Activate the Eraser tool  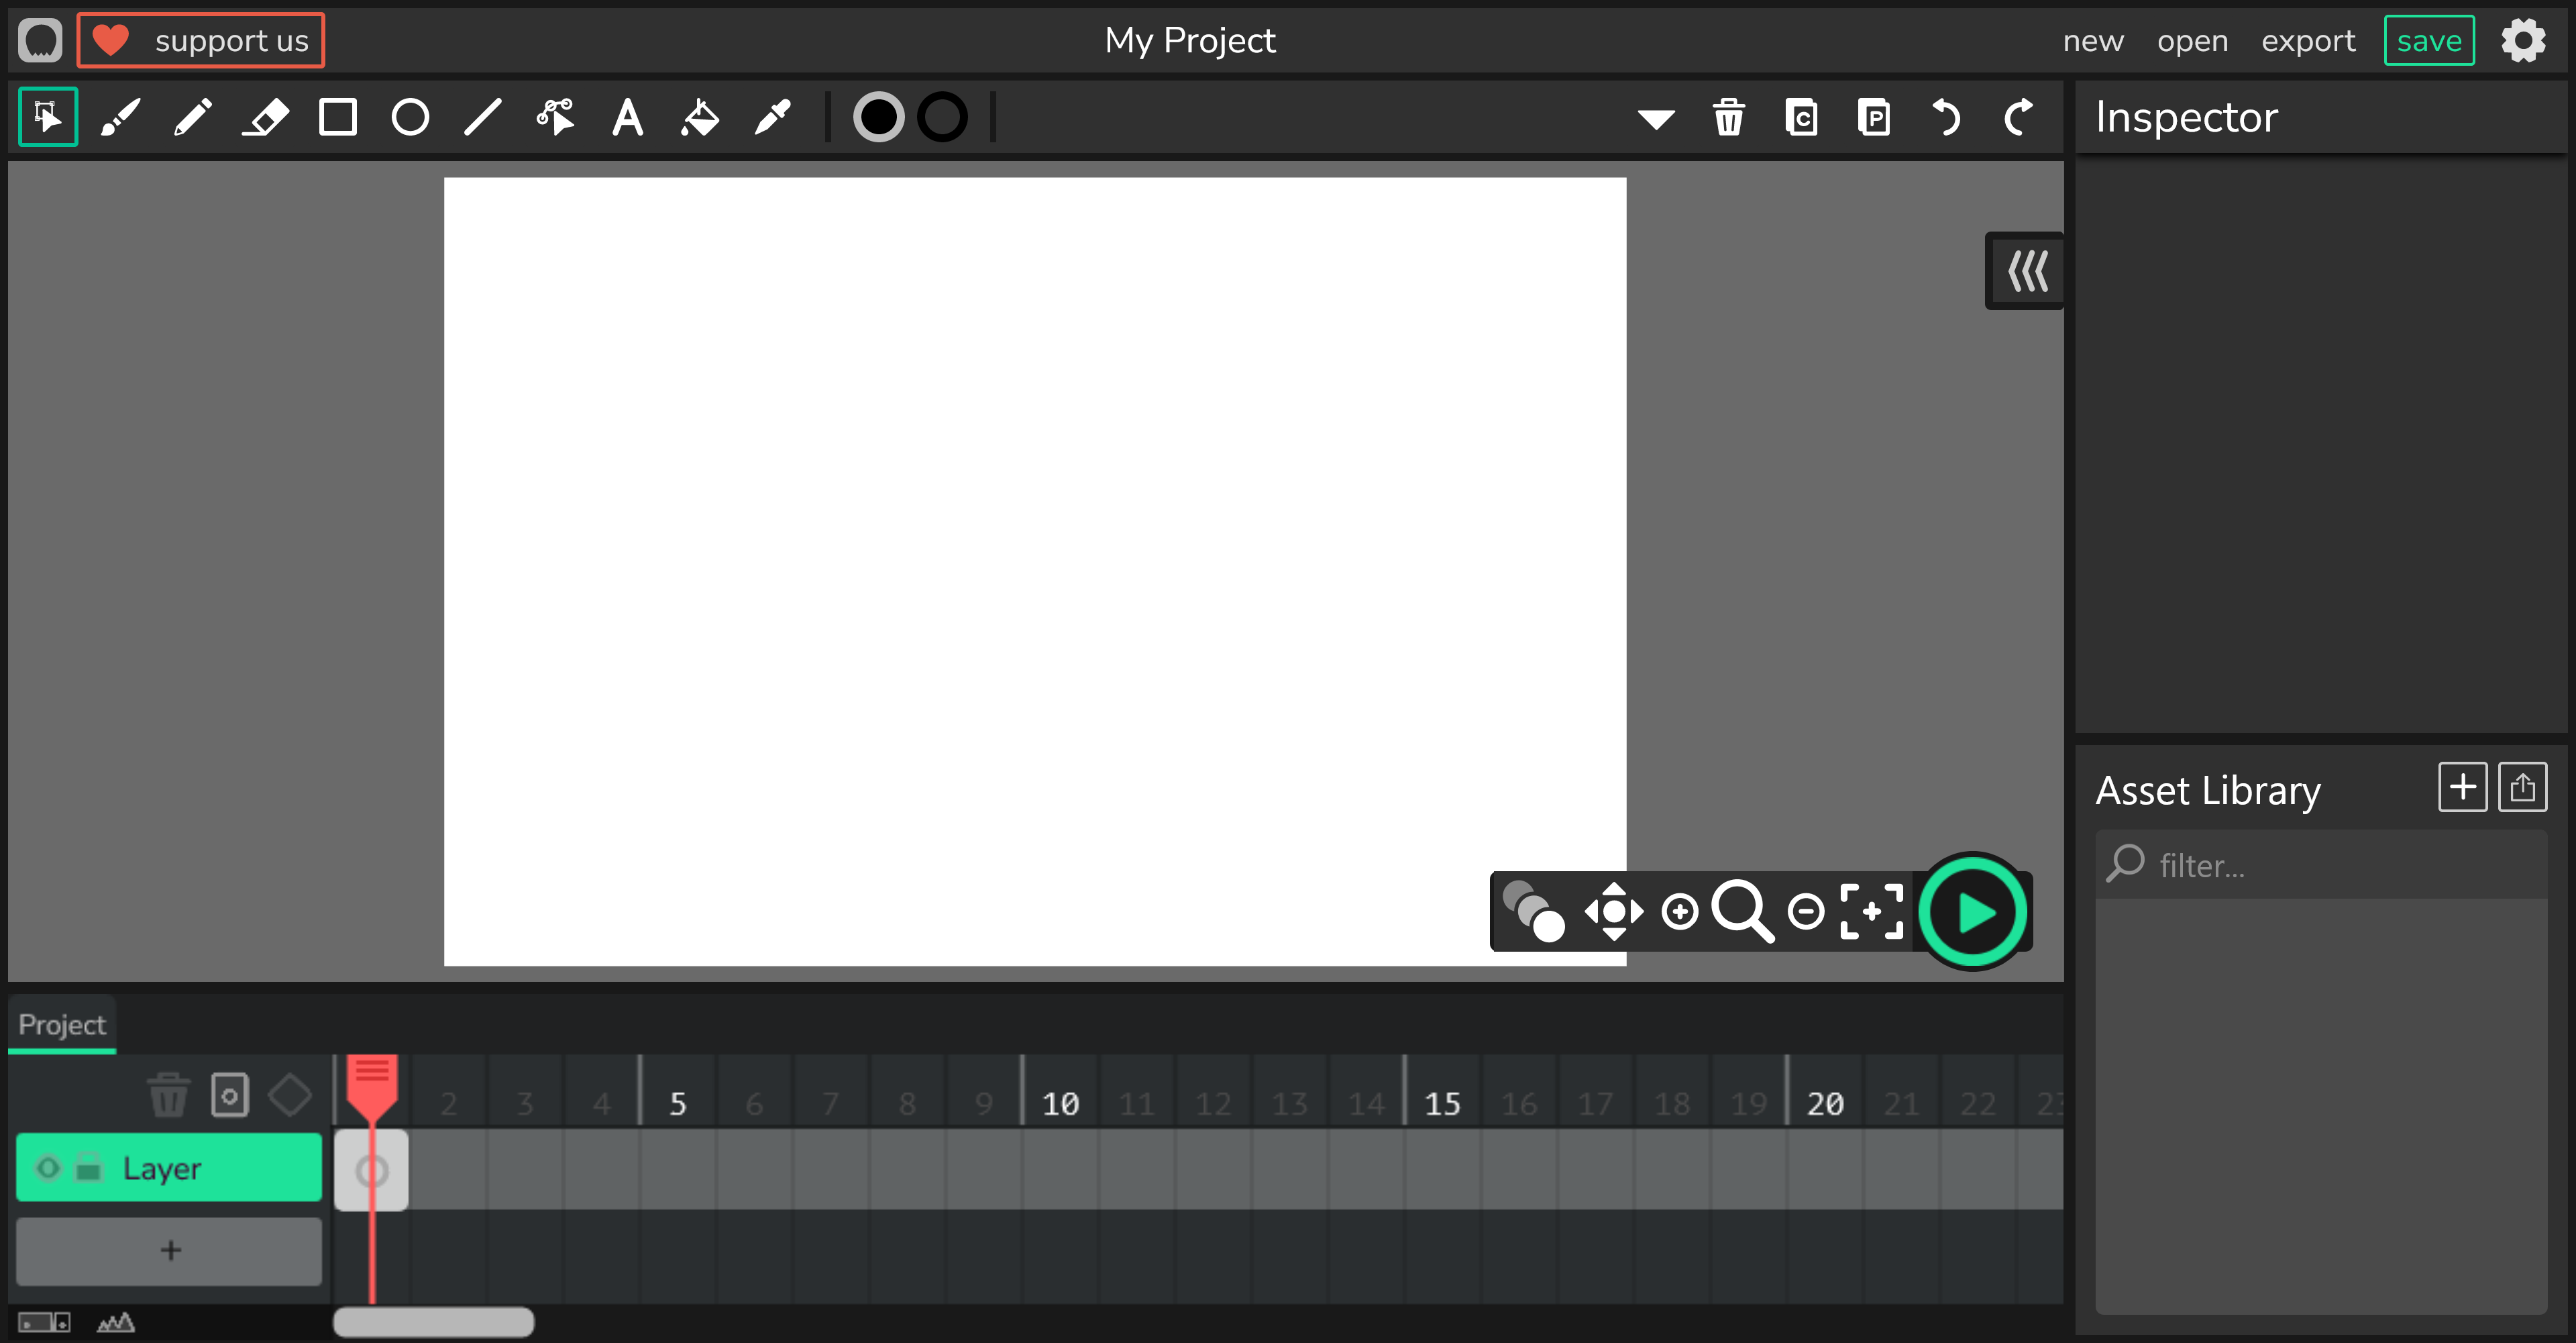click(265, 117)
